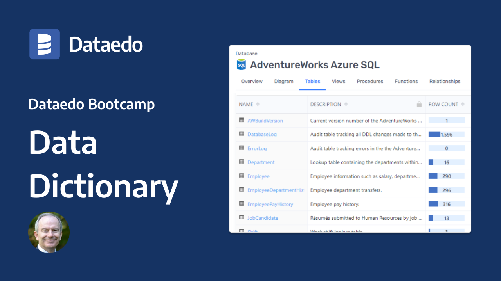This screenshot has height=281, width=501.
Task: Click 'Audit table tracking errors' description
Action: tap(366, 148)
